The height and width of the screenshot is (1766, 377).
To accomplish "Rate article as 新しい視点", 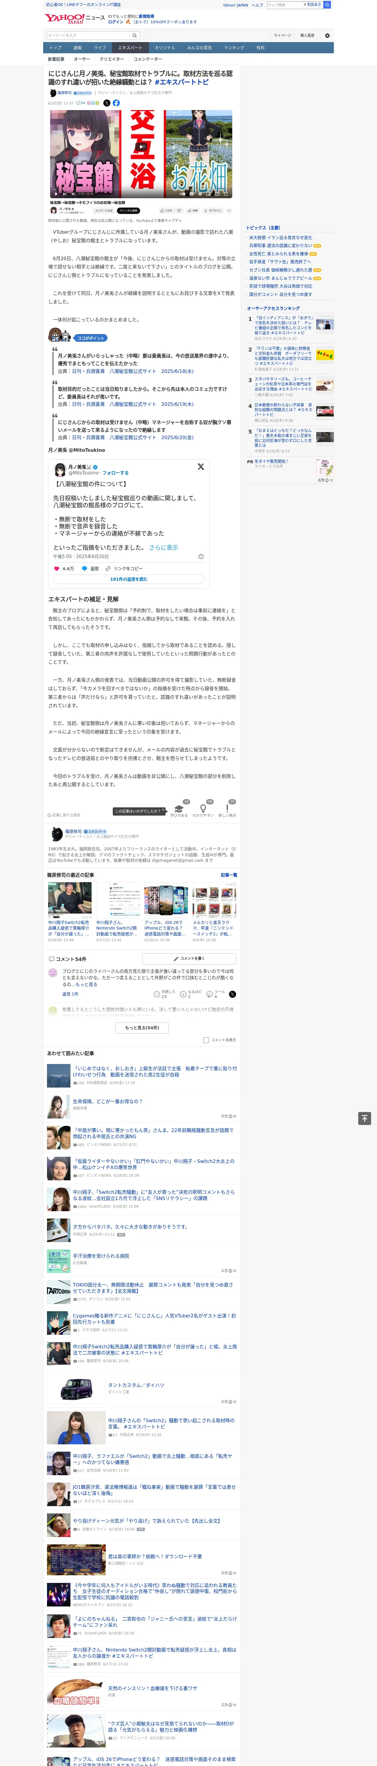I will [227, 810].
